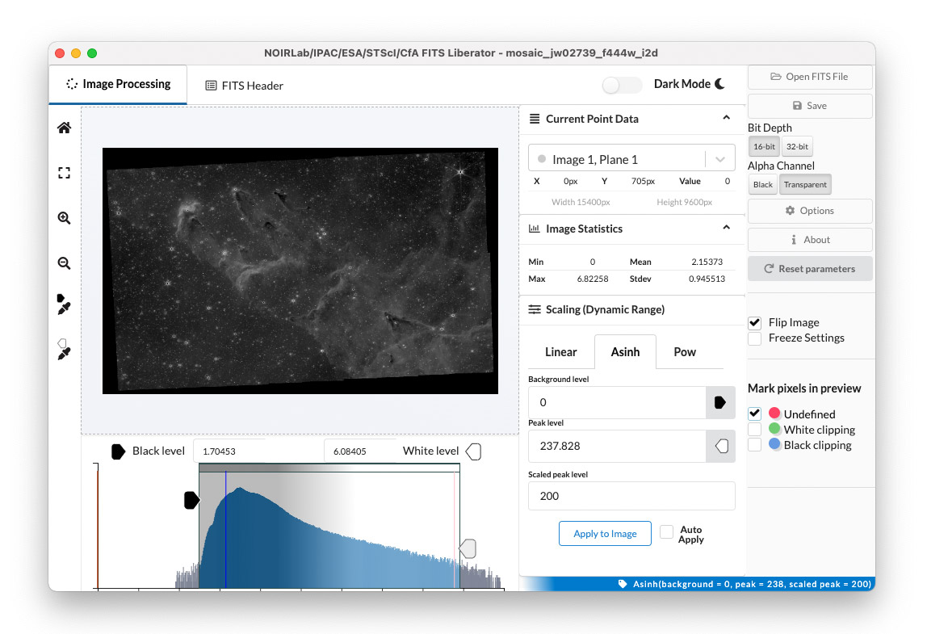Click the Scaled peak level input field
The image size is (927, 634).
(x=631, y=496)
